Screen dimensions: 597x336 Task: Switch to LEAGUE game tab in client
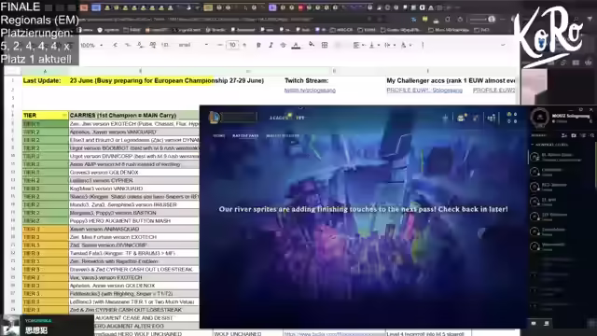(x=278, y=119)
